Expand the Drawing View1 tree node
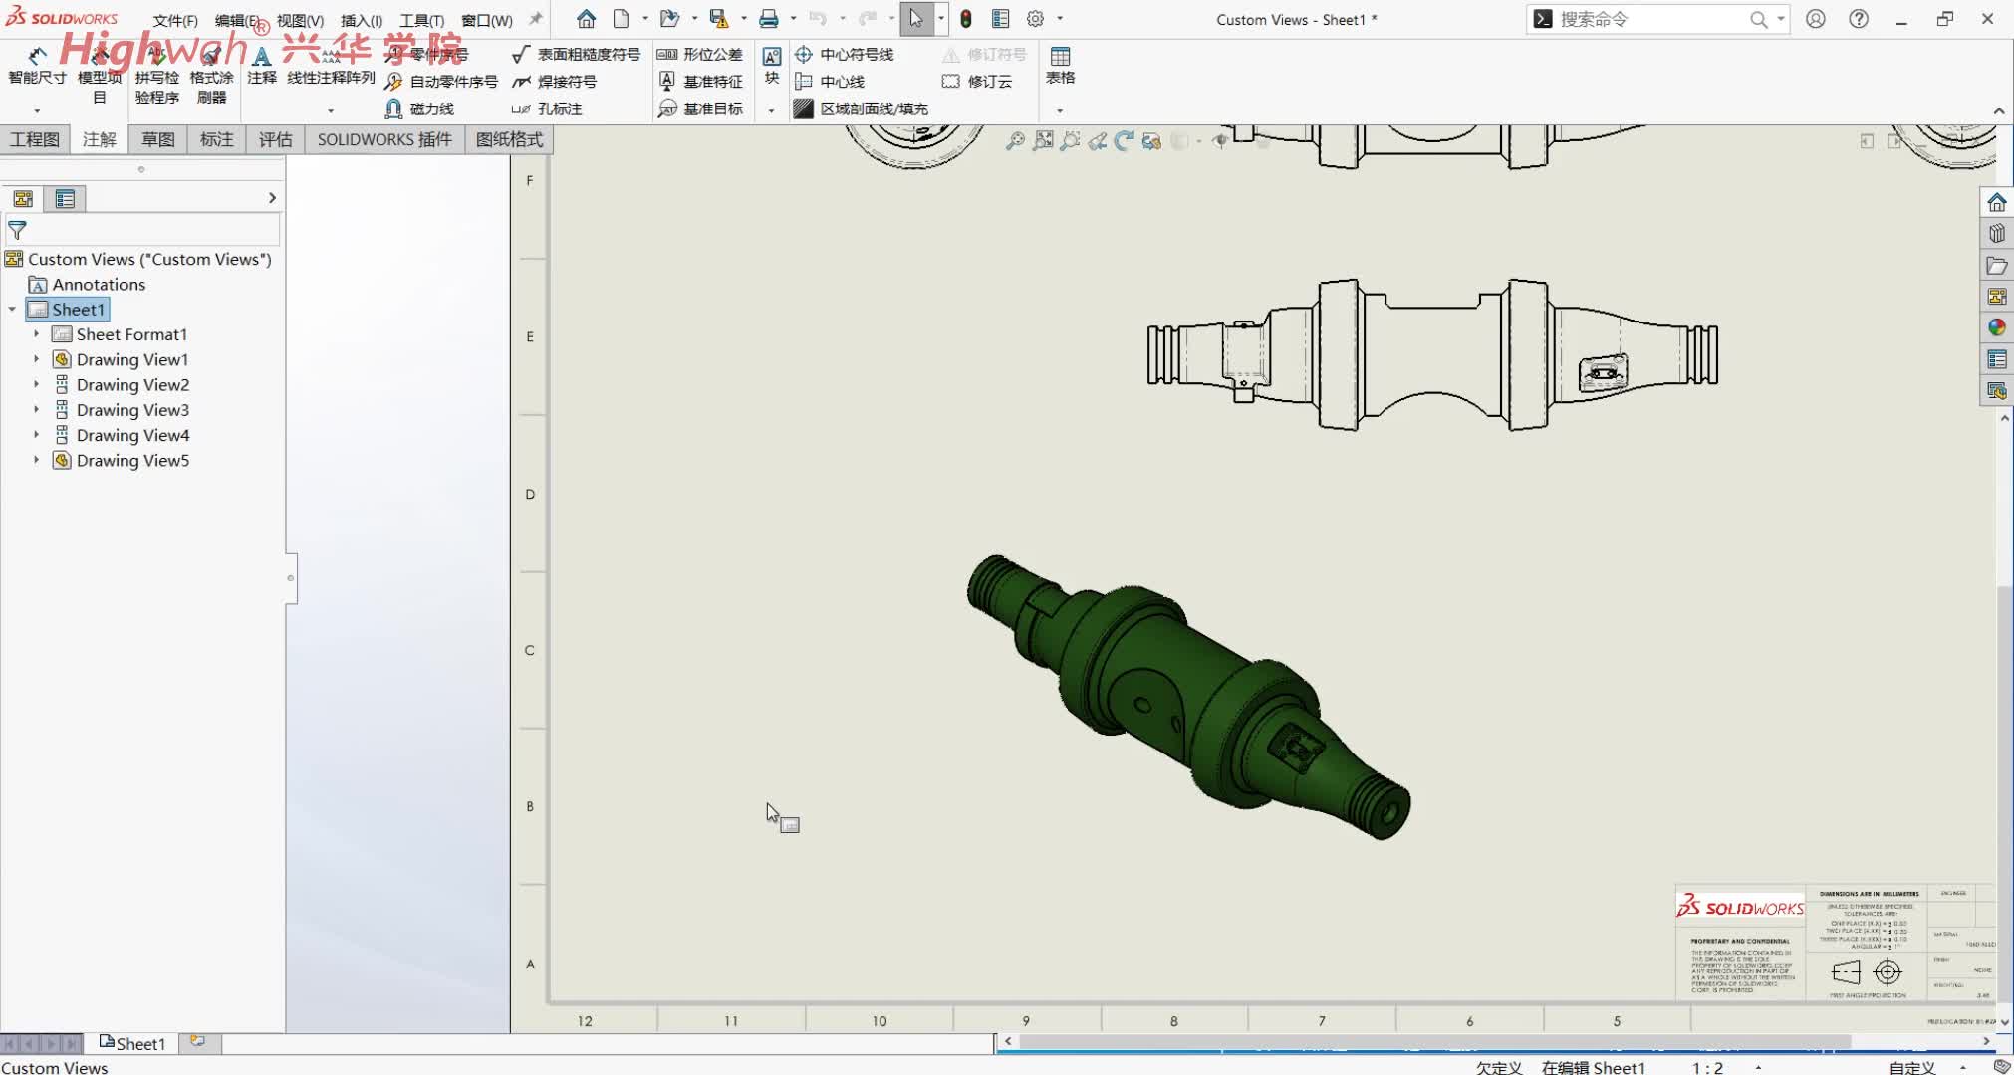 point(37,359)
